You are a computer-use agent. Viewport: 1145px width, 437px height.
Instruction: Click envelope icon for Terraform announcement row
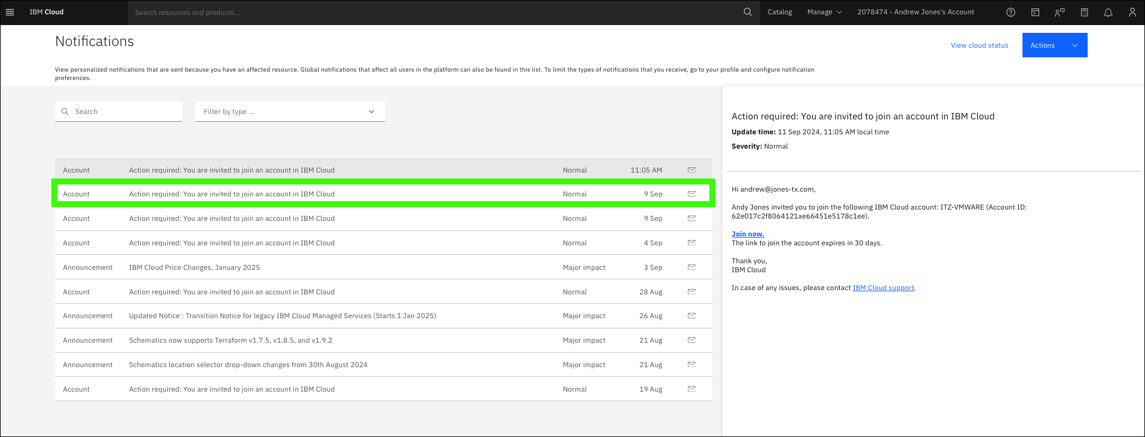[691, 340]
